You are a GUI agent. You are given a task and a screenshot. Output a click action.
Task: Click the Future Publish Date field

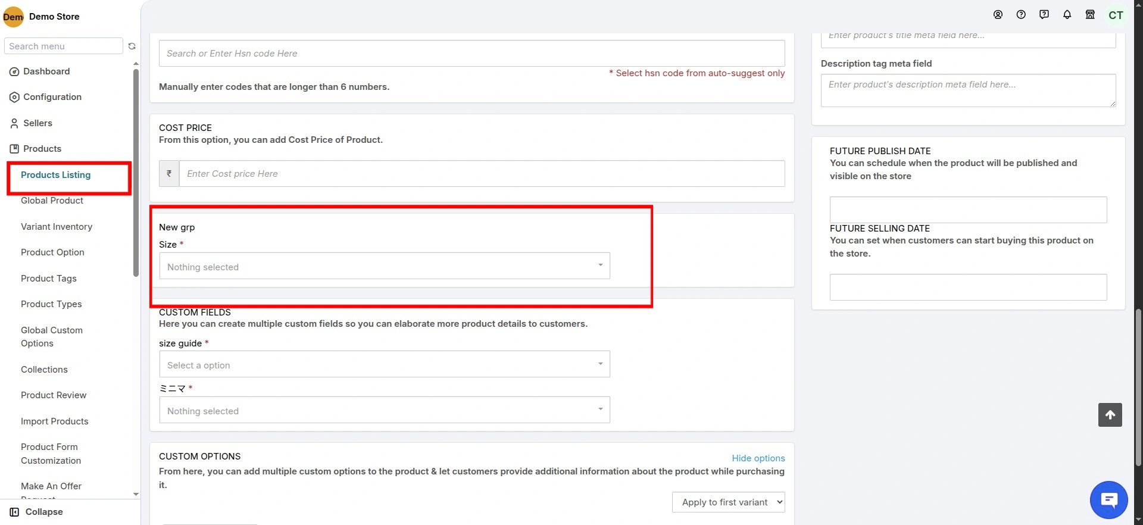(968, 210)
